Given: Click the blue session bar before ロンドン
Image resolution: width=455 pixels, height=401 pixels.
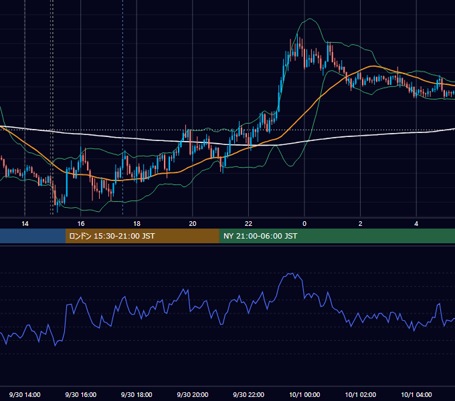Looking at the screenshot, I should pyautogui.click(x=33, y=236).
